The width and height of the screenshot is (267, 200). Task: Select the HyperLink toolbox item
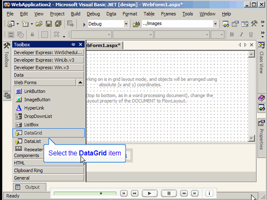point(49,108)
